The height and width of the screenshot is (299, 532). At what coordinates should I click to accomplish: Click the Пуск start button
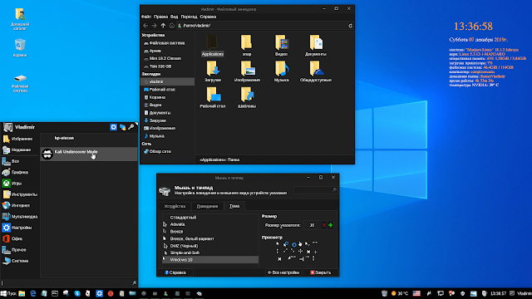pyautogui.click(x=8, y=293)
